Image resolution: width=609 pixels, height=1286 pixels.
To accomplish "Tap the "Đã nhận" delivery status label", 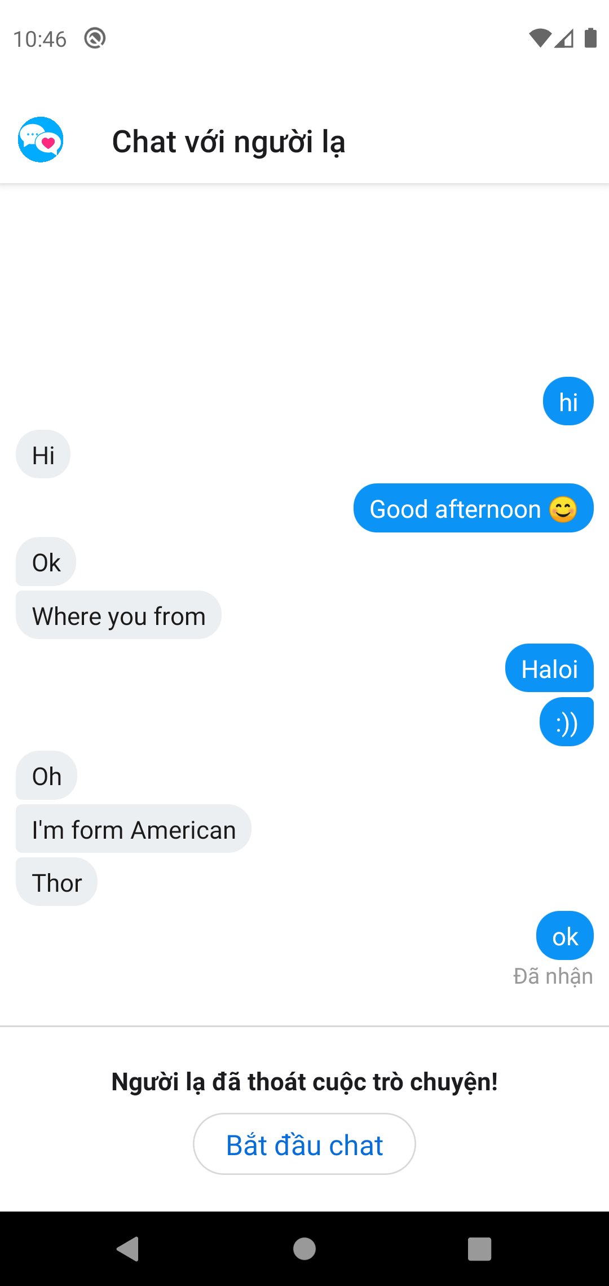I will coord(553,976).
